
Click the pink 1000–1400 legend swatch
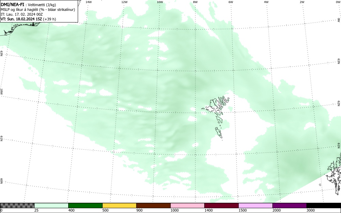(x=188, y=206)
